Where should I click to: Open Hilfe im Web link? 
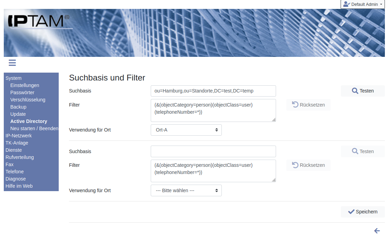pyautogui.click(x=19, y=186)
